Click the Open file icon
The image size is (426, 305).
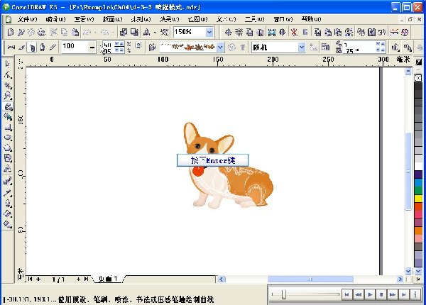(21, 33)
